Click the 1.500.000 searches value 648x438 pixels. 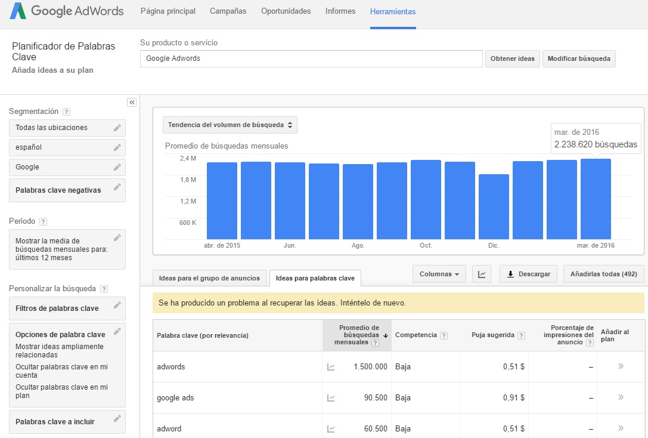pos(370,366)
